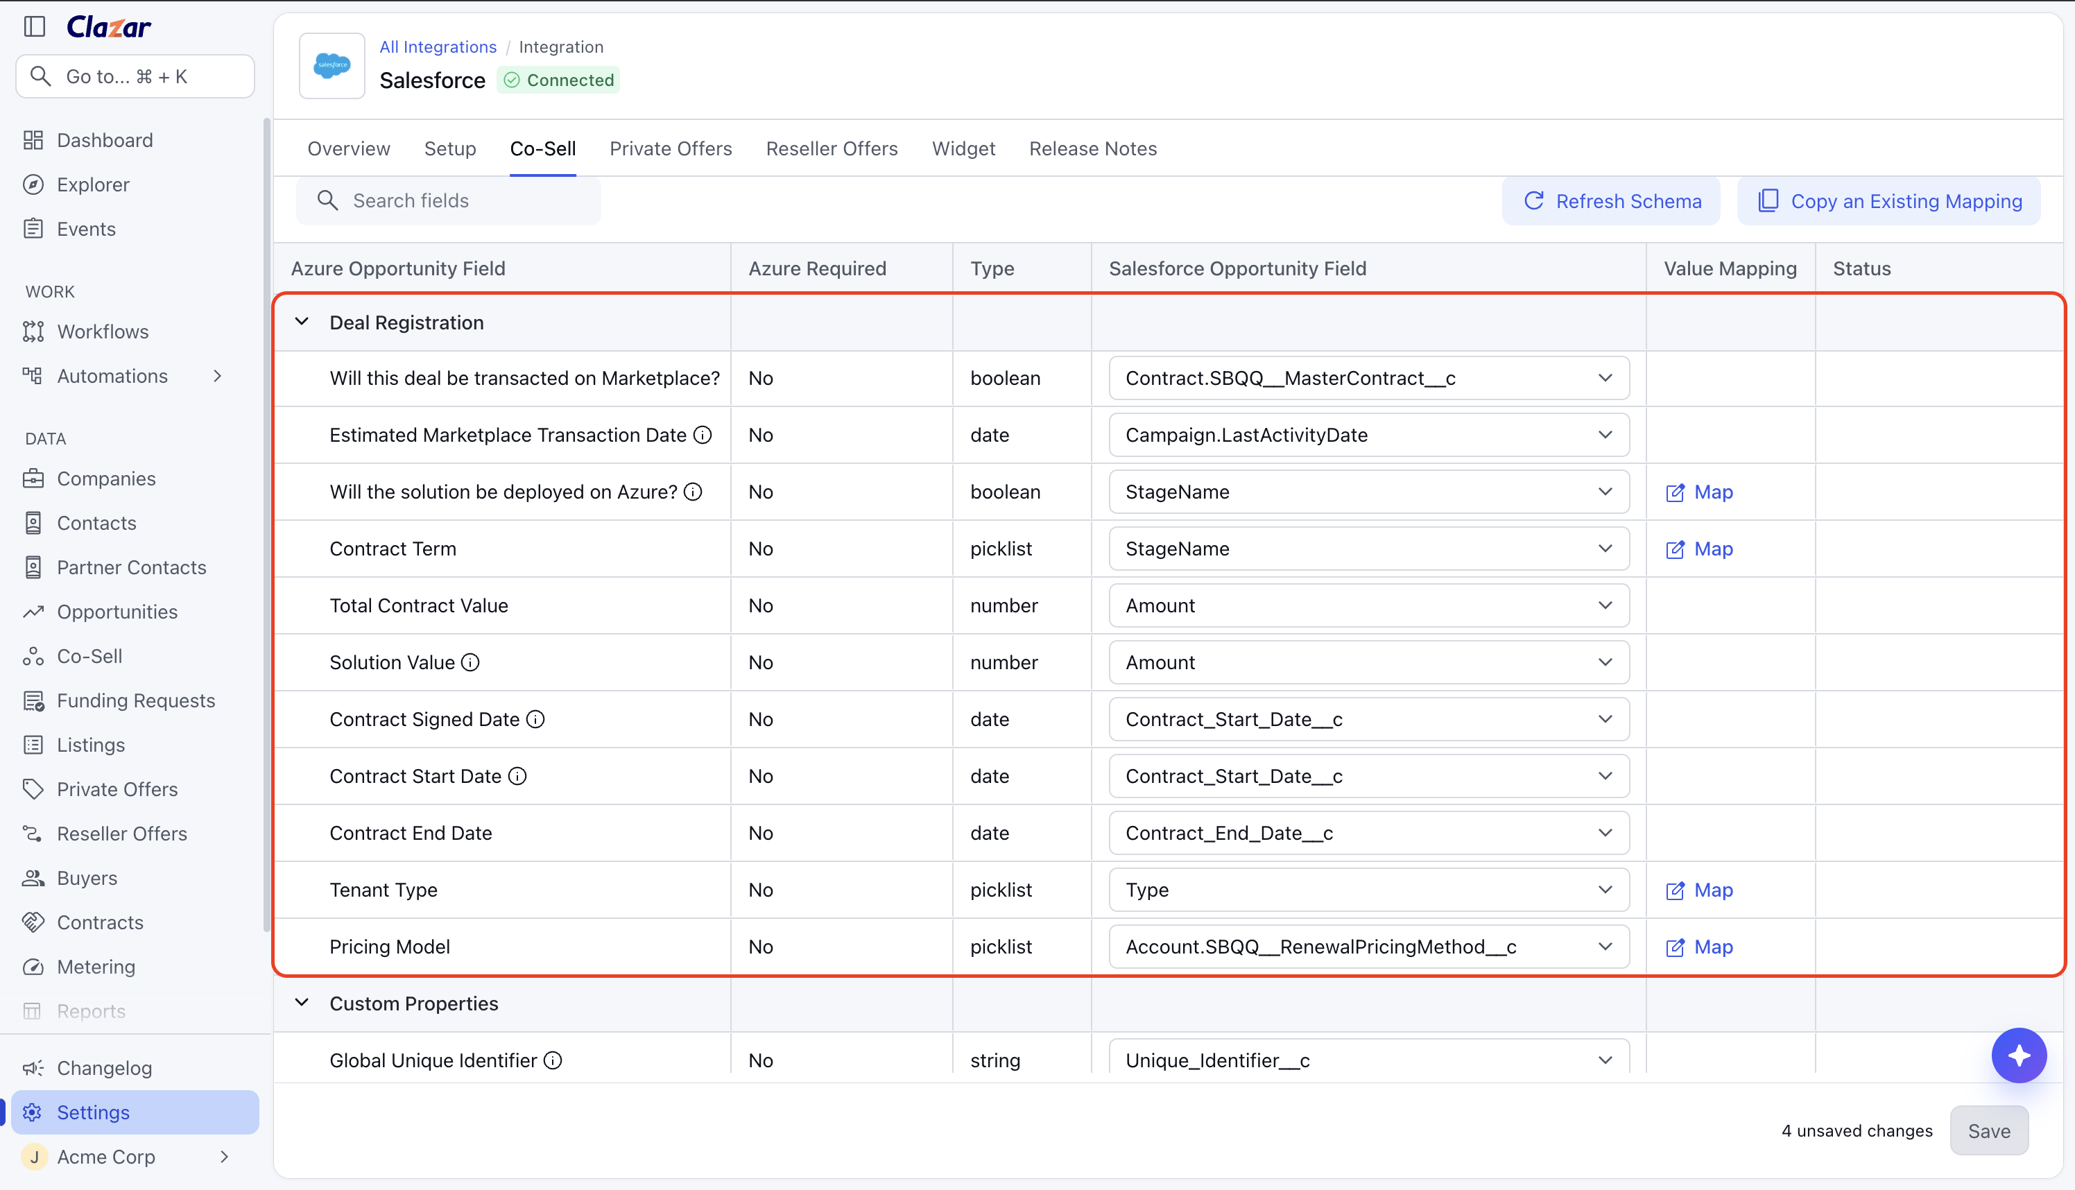
Task: Expand the Automations submenu
Action: click(217, 376)
